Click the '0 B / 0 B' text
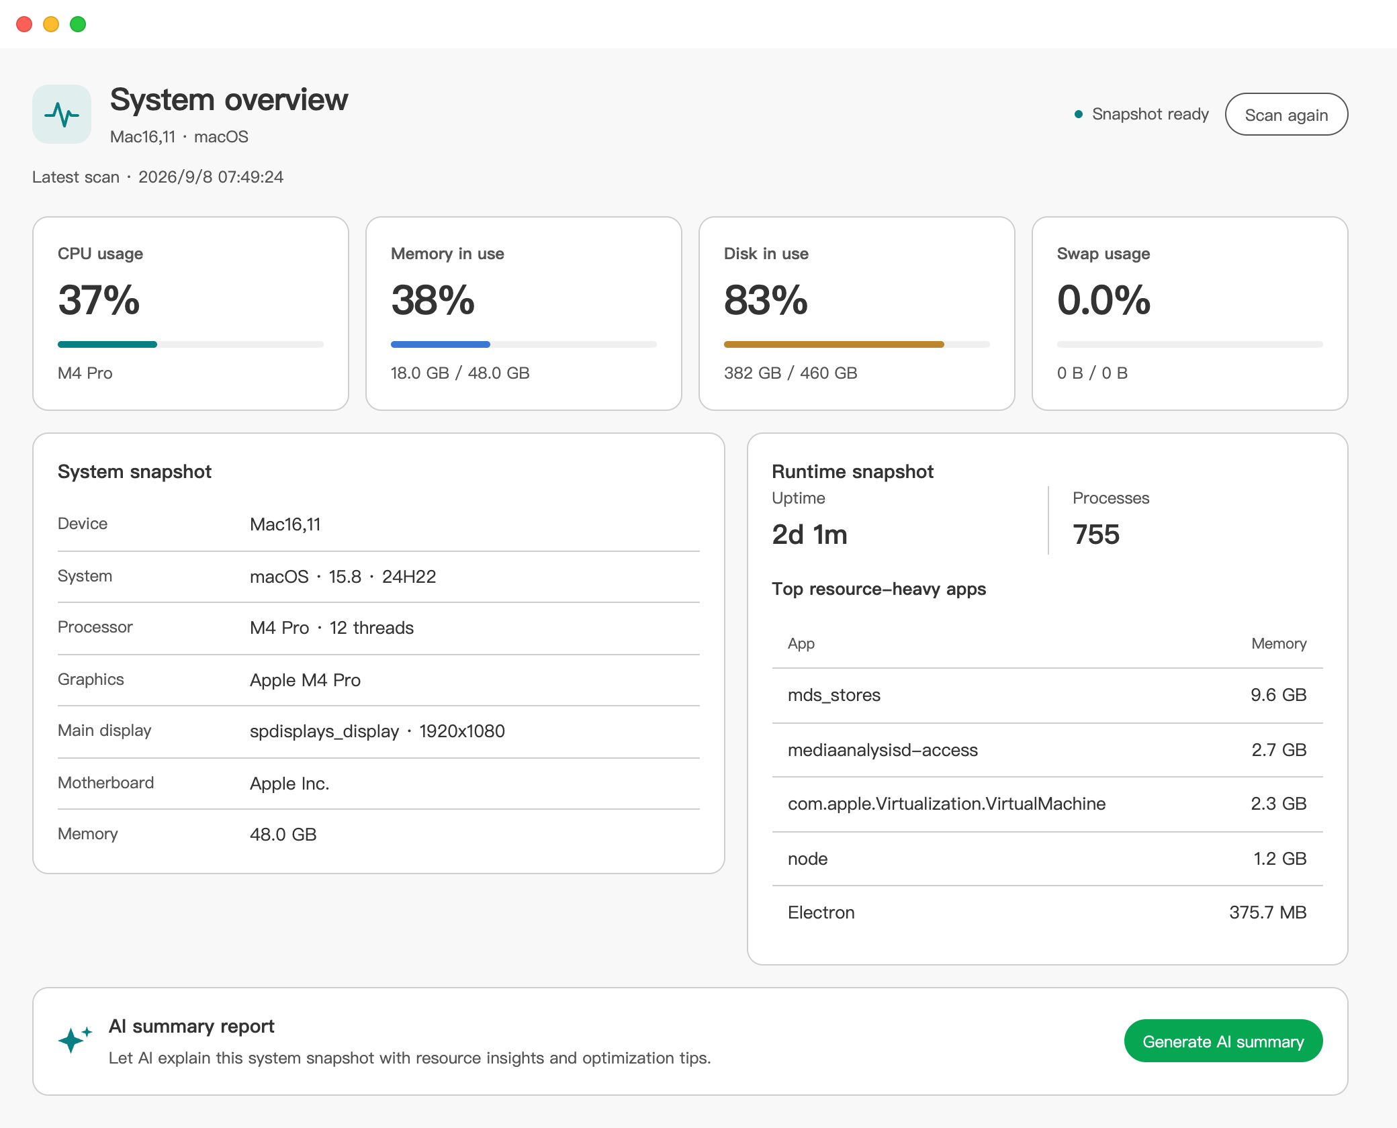 coord(1092,373)
